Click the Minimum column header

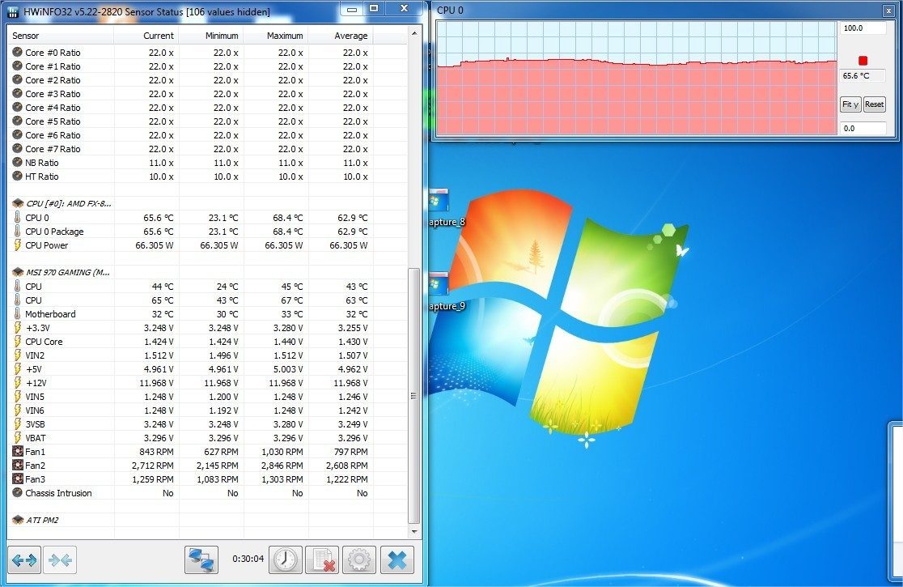tap(210, 36)
